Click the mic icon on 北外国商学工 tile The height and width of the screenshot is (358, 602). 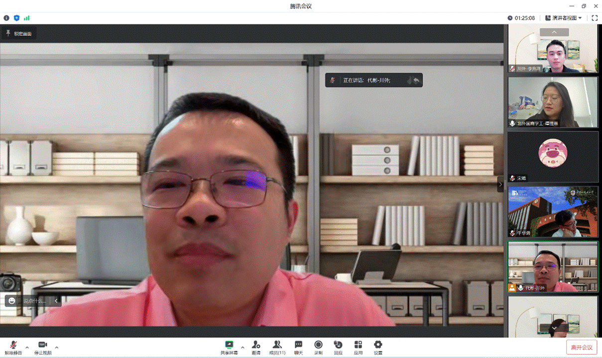512,123
